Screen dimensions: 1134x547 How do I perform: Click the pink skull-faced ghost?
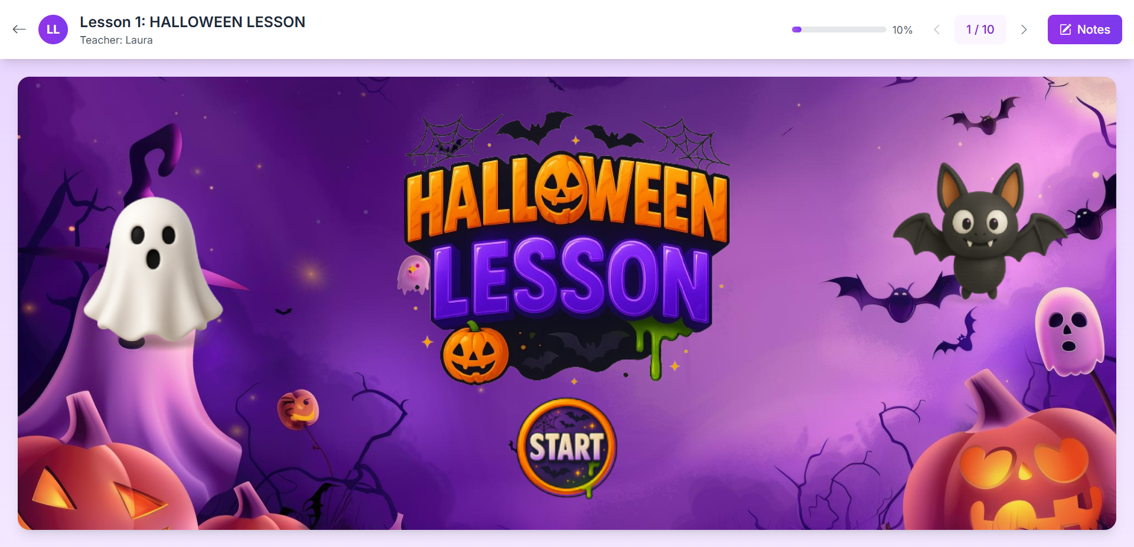pos(1068,332)
